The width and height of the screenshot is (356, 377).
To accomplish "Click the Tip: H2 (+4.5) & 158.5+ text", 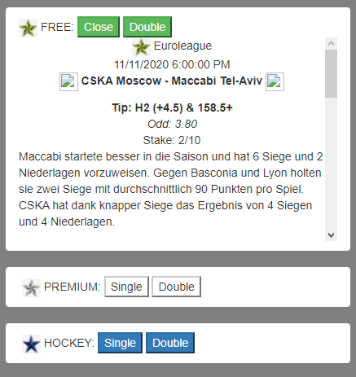I will click(x=172, y=107).
